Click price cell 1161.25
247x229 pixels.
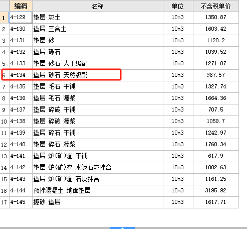(216, 179)
